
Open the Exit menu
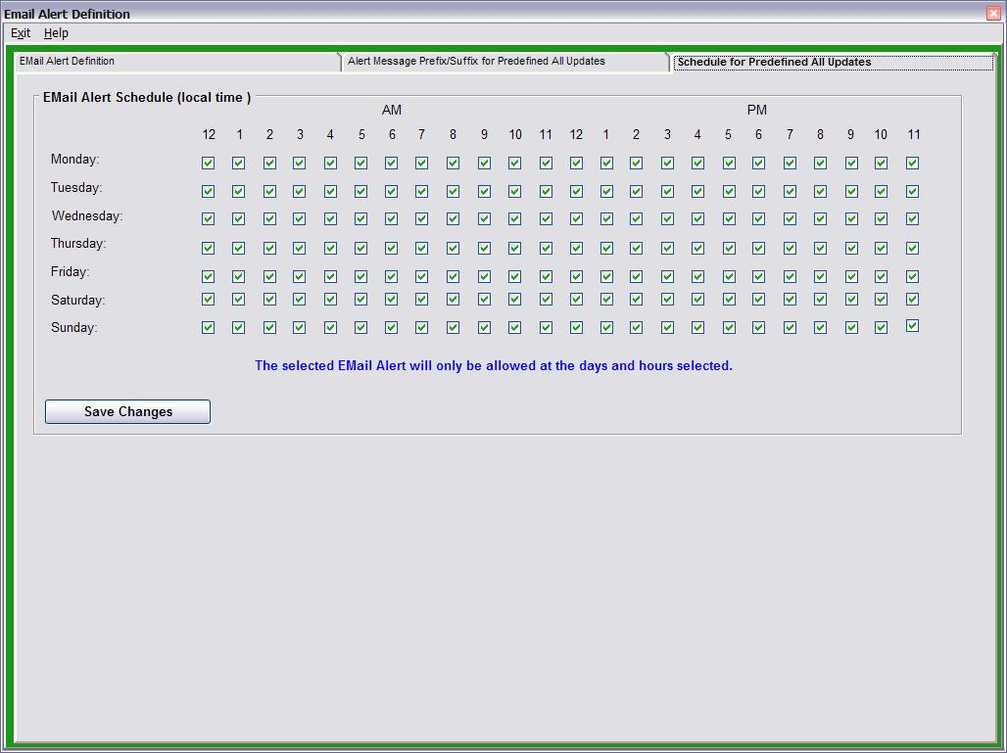(21, 33)
